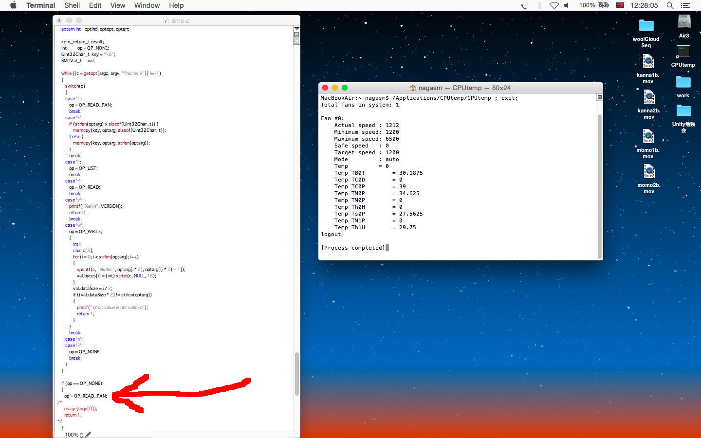Click the smc.c close button with unsaved dot
701x438 pixels.
pos(59,20)
